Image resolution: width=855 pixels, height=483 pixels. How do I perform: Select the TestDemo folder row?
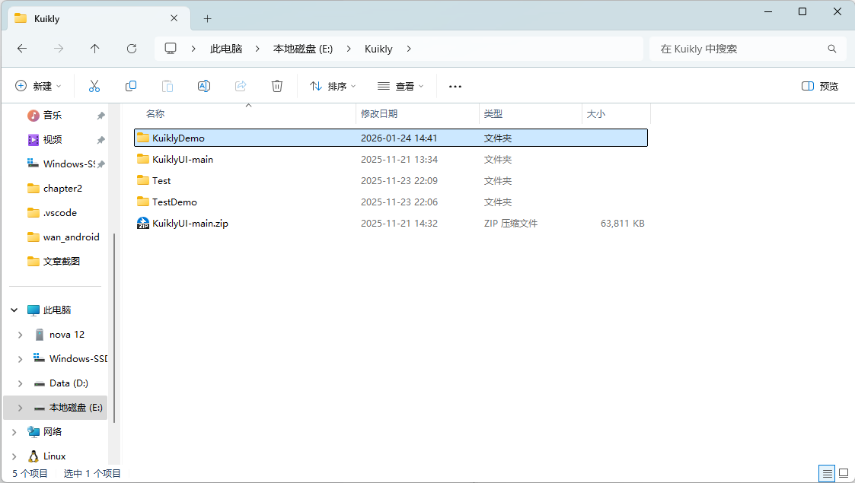(391, 202)
